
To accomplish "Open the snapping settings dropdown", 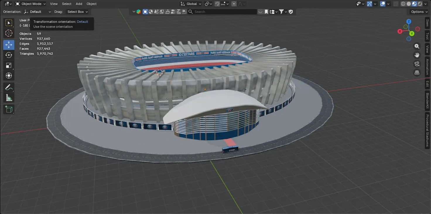I will tap(225, 4).
